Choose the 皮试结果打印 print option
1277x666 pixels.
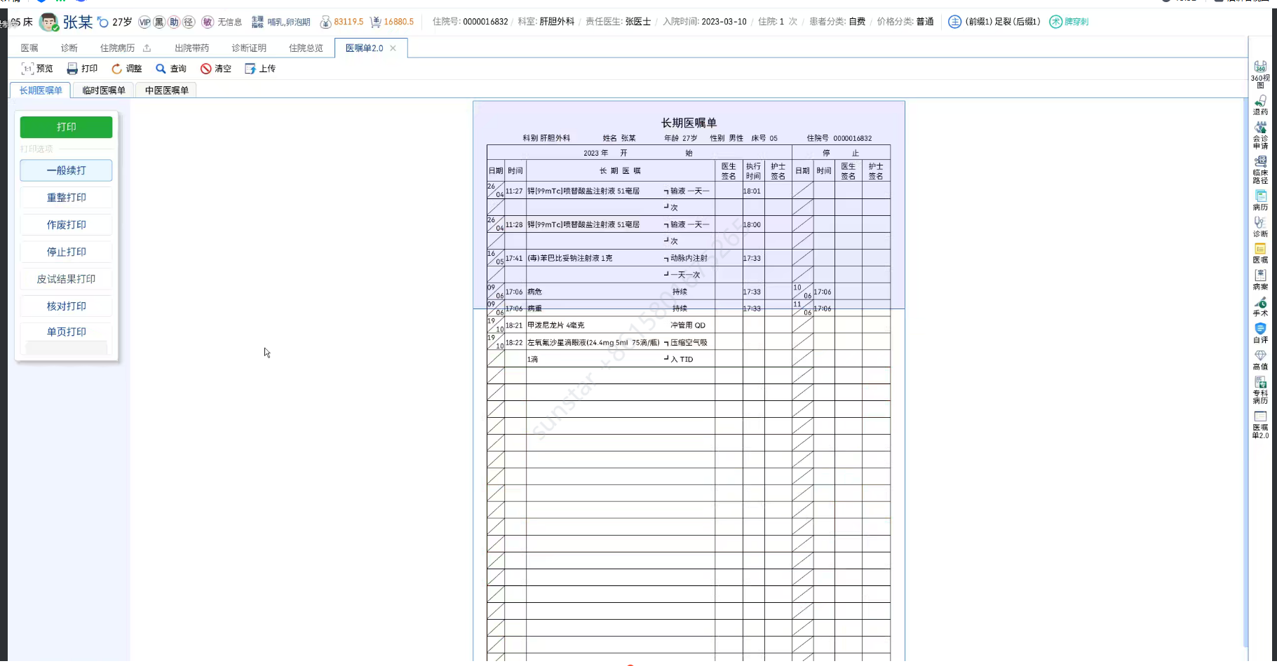tap(66, 279)
